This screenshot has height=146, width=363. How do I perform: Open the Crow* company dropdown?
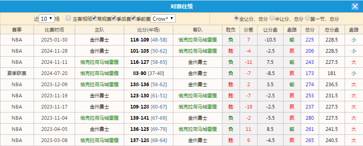[x=163, y=19]
